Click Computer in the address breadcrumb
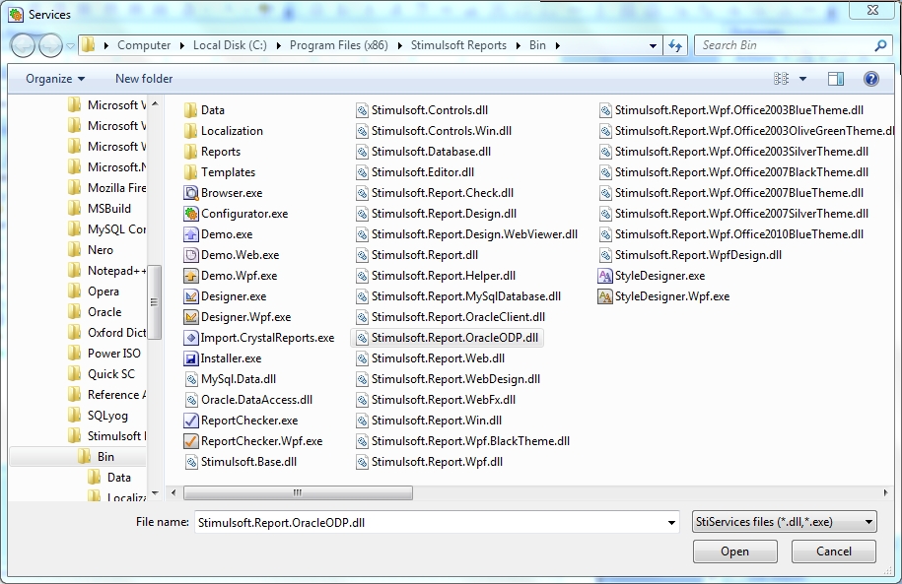The image size is (902, 584). tap(144, 45)
